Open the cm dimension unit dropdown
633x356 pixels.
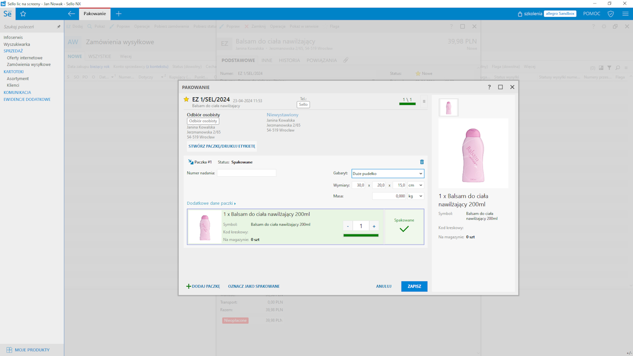click(x=415, y=185)
